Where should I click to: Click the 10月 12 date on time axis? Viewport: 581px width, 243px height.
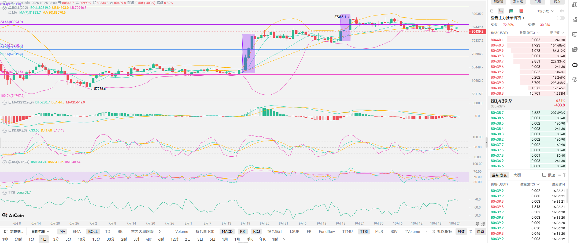[x=417, y=223]
